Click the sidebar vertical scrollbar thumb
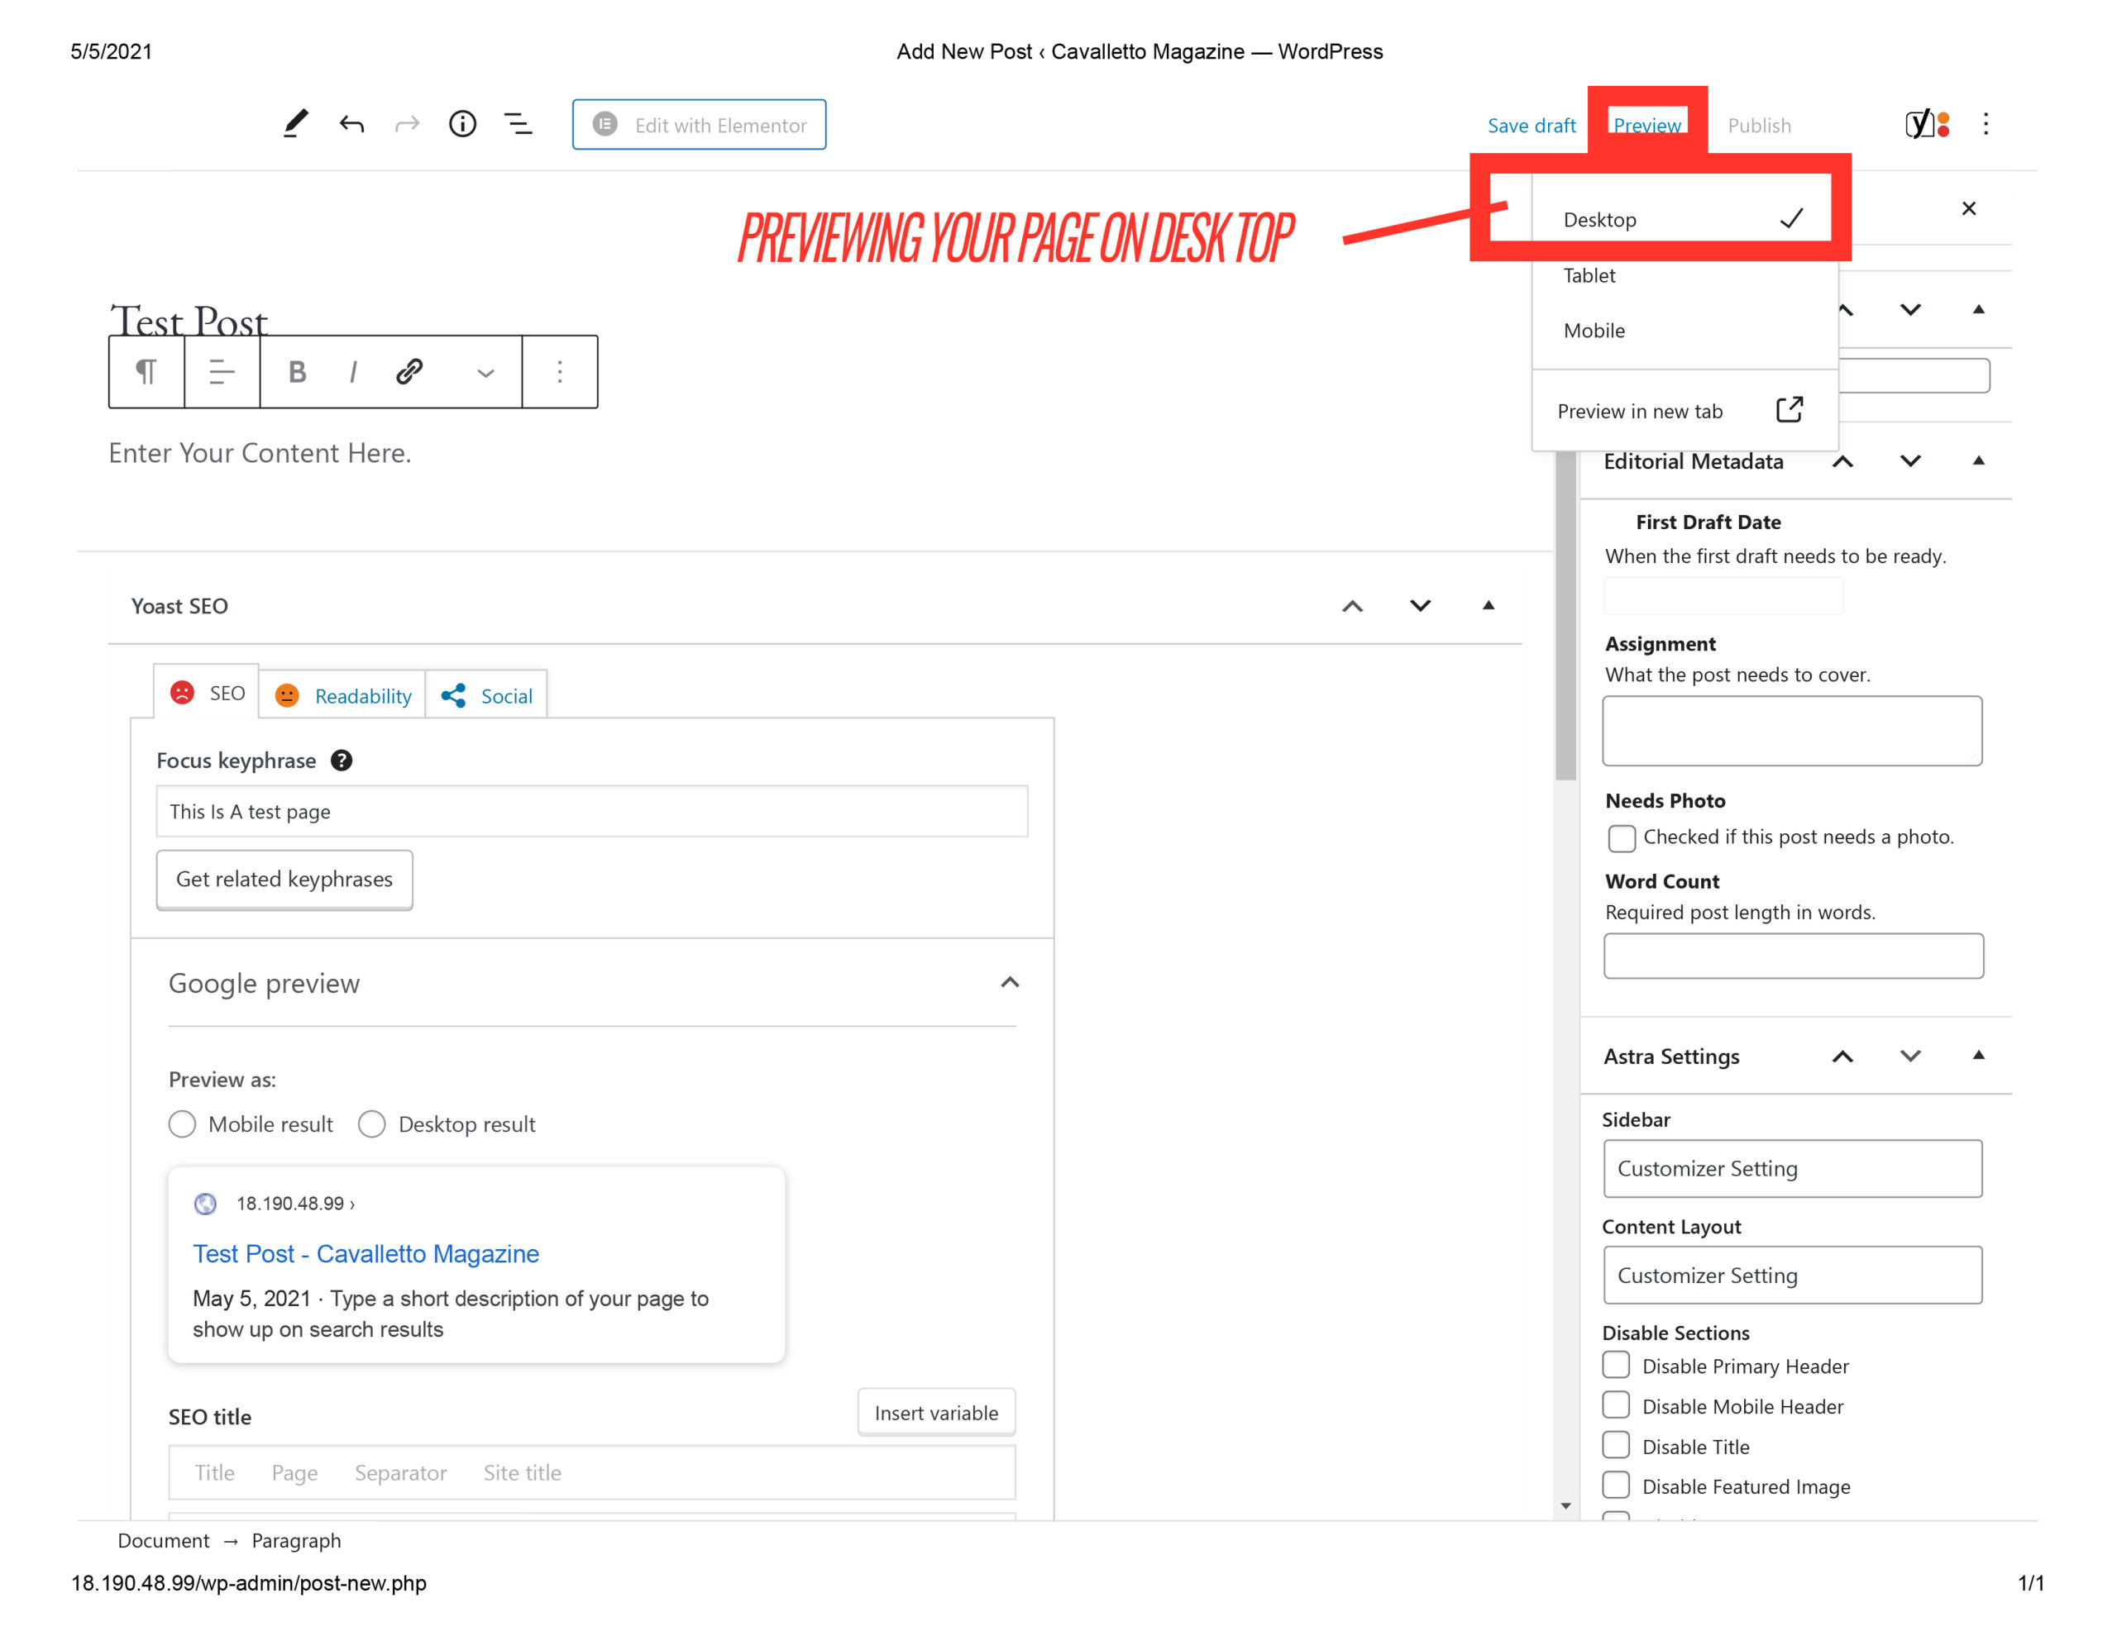This screenshot has width=2117, height=1636. [x=1565, y=615]
